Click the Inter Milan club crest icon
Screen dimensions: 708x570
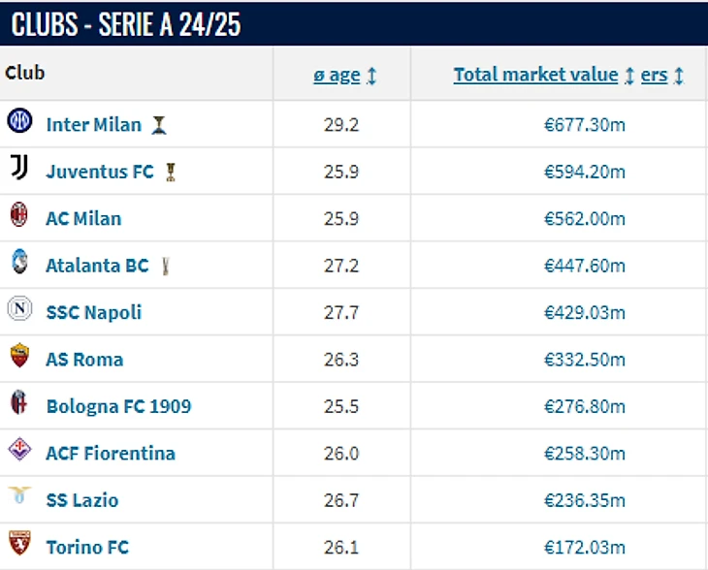[x=19, y=122]
